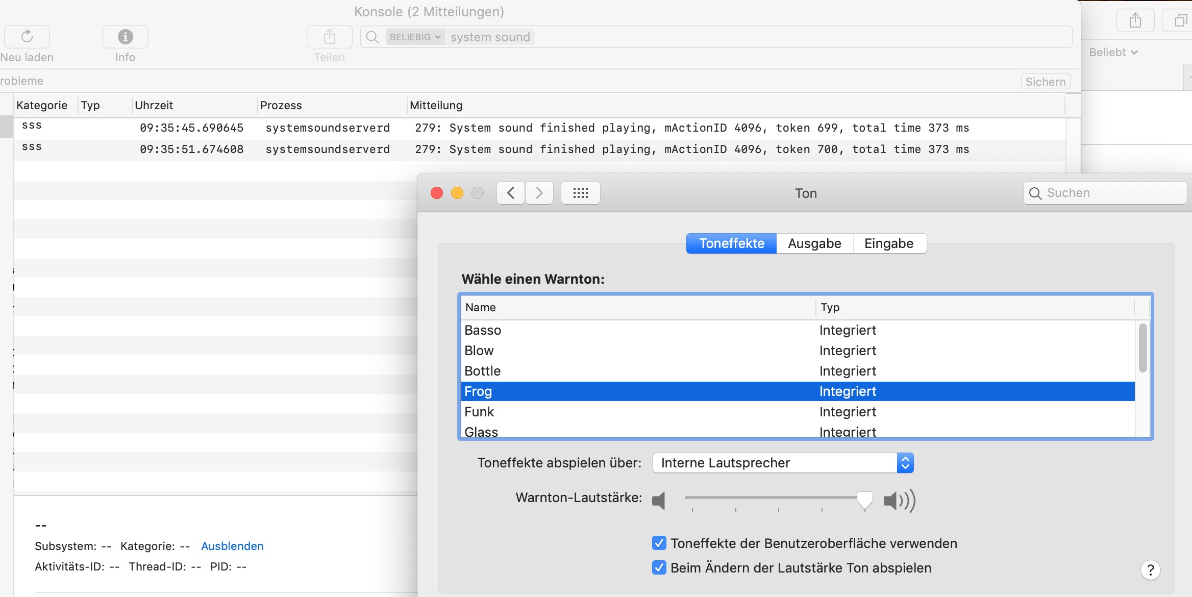Viewport: 1192px width, 597px height.
Task: Click the Neu laden reload icon
Action: point(27,37)
